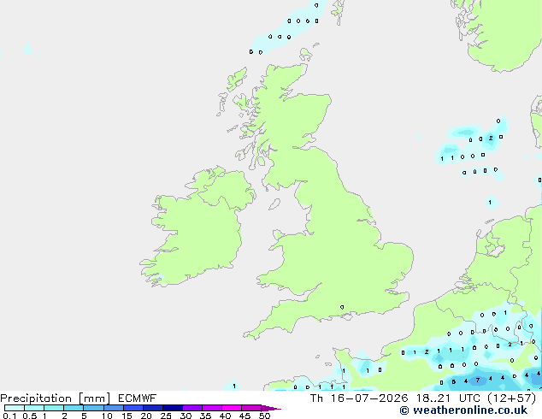Click the 'Precipitation [mm]' title text

[x=55, y=398]
